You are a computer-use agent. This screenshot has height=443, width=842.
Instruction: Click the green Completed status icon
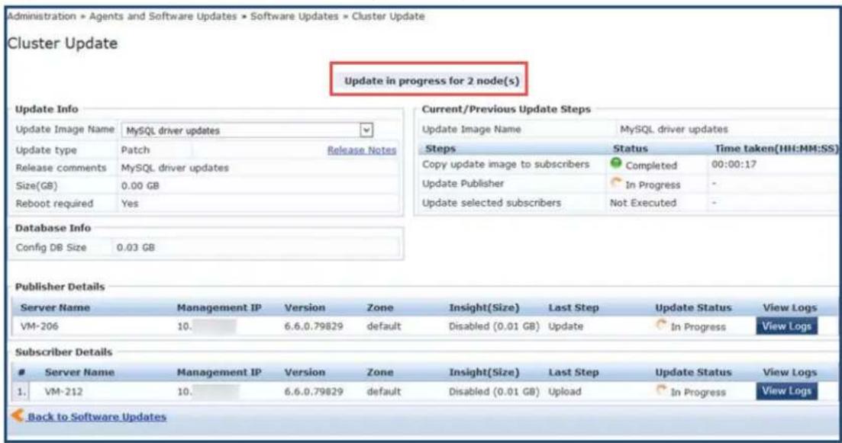click(x=616, y=163)
